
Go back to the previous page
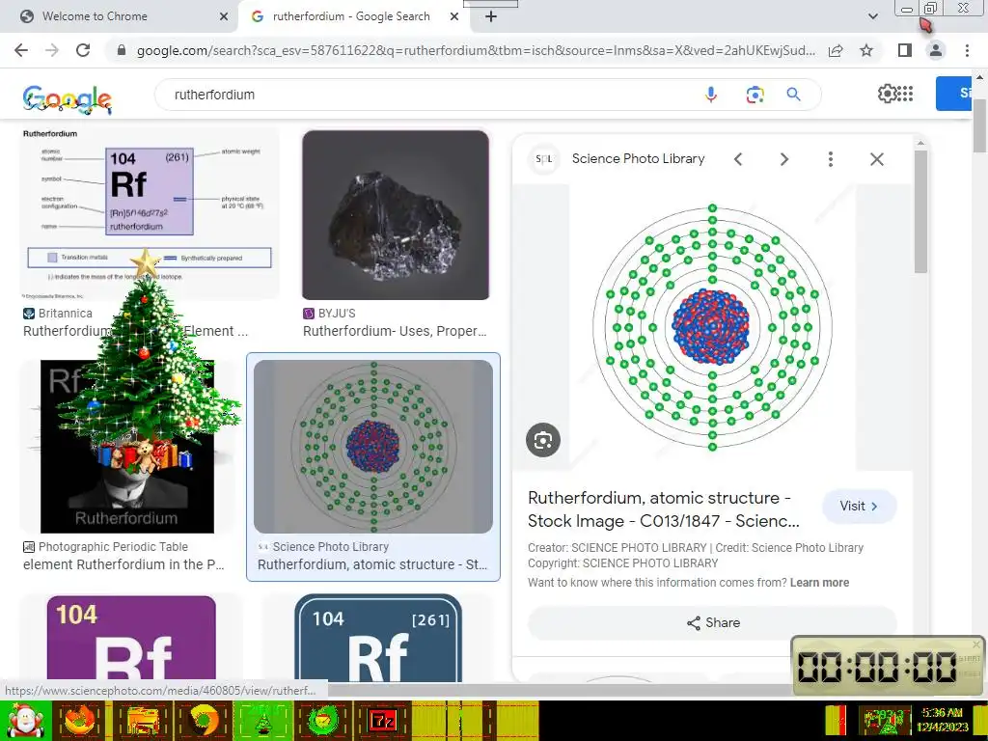coord(21,50)
